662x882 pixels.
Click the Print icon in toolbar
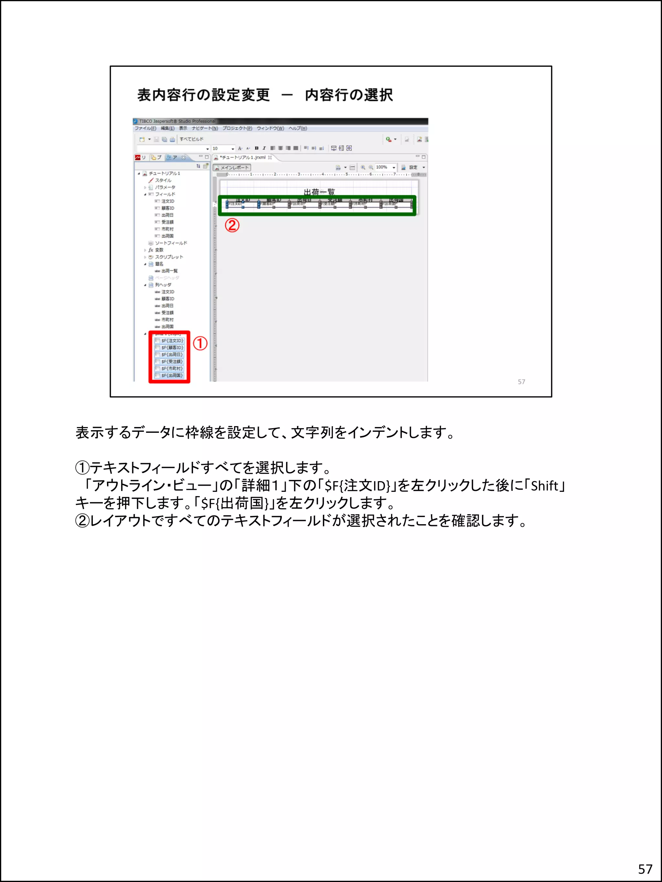pos(172,140)
